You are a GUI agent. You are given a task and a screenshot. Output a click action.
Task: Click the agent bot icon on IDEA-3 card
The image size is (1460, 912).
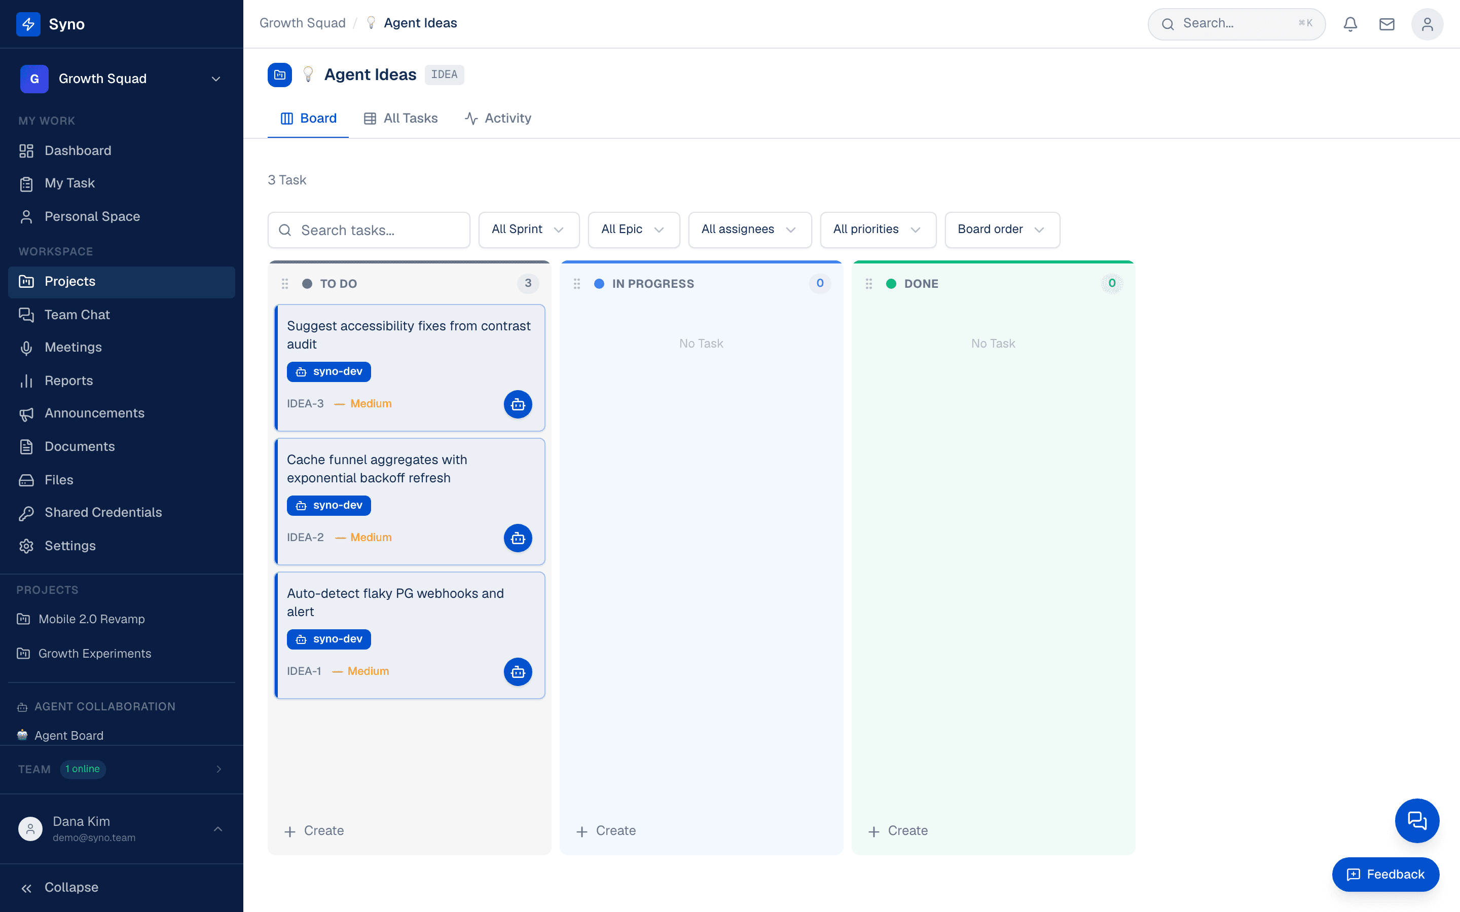518,404
